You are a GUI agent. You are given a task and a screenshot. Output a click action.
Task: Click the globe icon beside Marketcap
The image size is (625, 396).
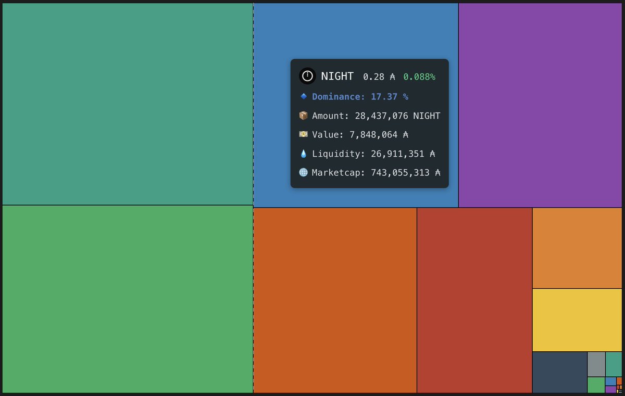click(304, 172)
